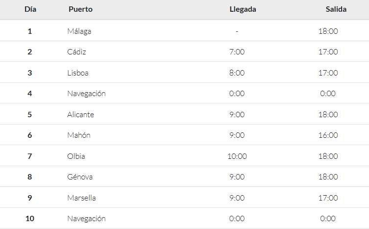Click Olbia's 10:00 arrival time
This screenshot has height=229, width=369.
click(237, 156)
